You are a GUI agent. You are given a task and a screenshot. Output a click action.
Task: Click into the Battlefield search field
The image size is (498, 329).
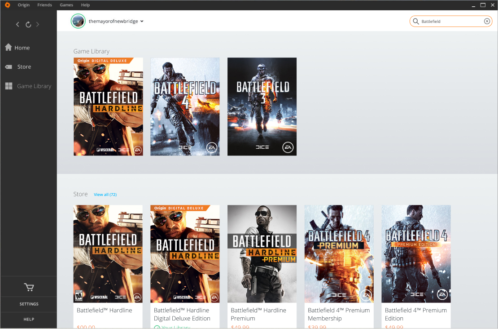point(451,21)
